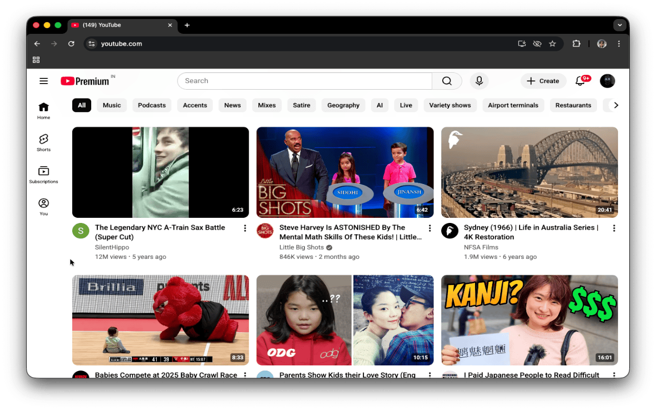Bookmark this page with the star icon
656x410 pixels.
[552, 44]
